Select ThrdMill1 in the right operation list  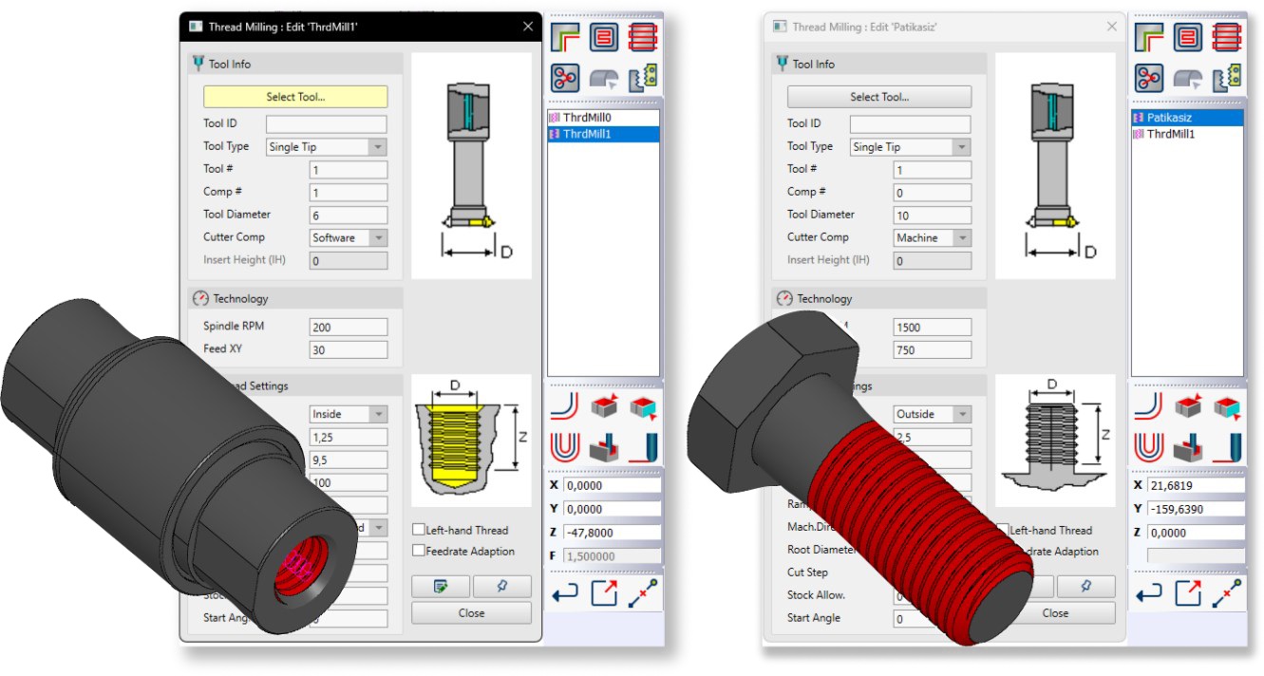[1187, 134]
